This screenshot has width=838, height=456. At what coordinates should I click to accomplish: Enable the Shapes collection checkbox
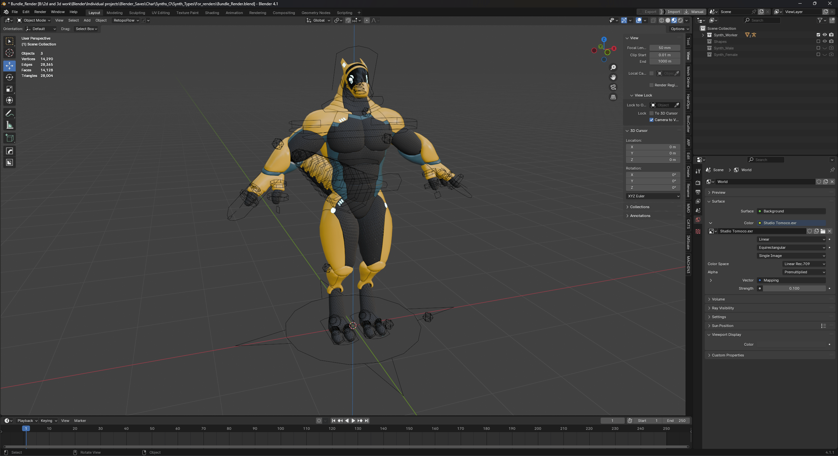818,41
